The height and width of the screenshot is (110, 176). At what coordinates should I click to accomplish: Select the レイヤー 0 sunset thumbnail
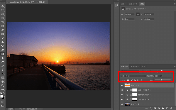tap(127, 104)
